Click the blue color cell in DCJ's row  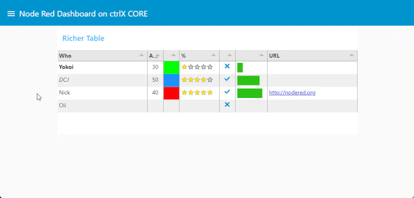(x=171, y=80)
